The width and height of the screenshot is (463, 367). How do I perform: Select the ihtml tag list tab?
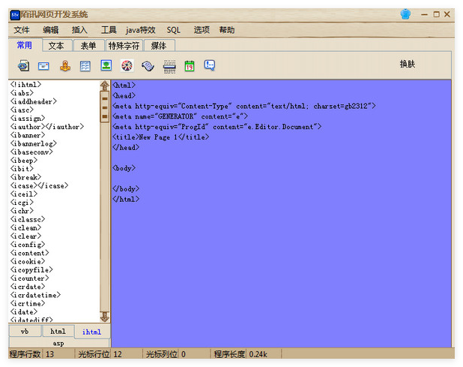tap(92, 332)
